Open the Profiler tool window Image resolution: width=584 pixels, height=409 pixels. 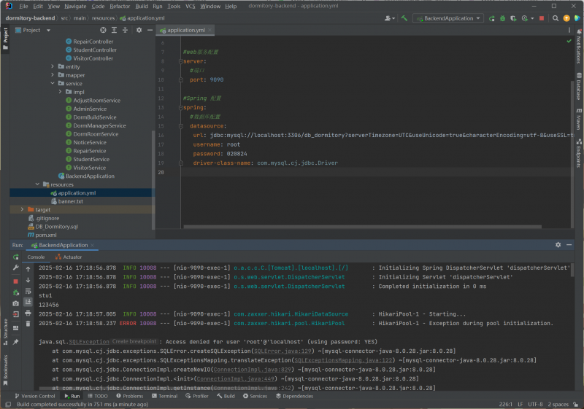point(197,396)
